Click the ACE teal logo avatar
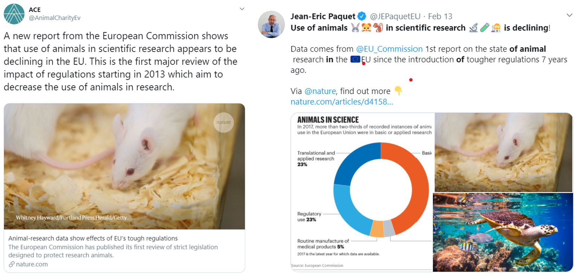The width and height of the screenshot is (581, 277). click(14, 14)
